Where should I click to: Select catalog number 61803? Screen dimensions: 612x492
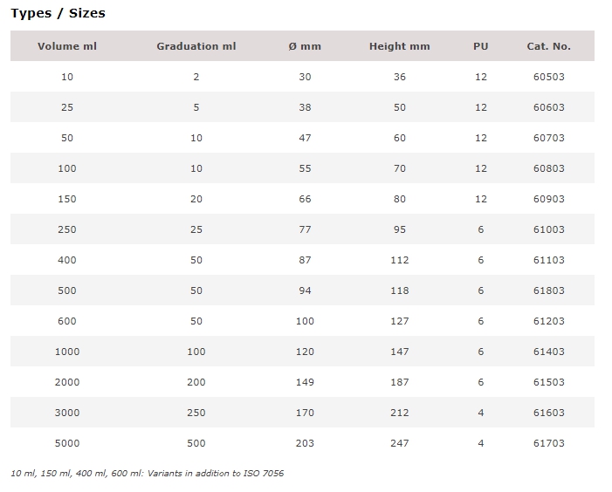coord(549,290)
